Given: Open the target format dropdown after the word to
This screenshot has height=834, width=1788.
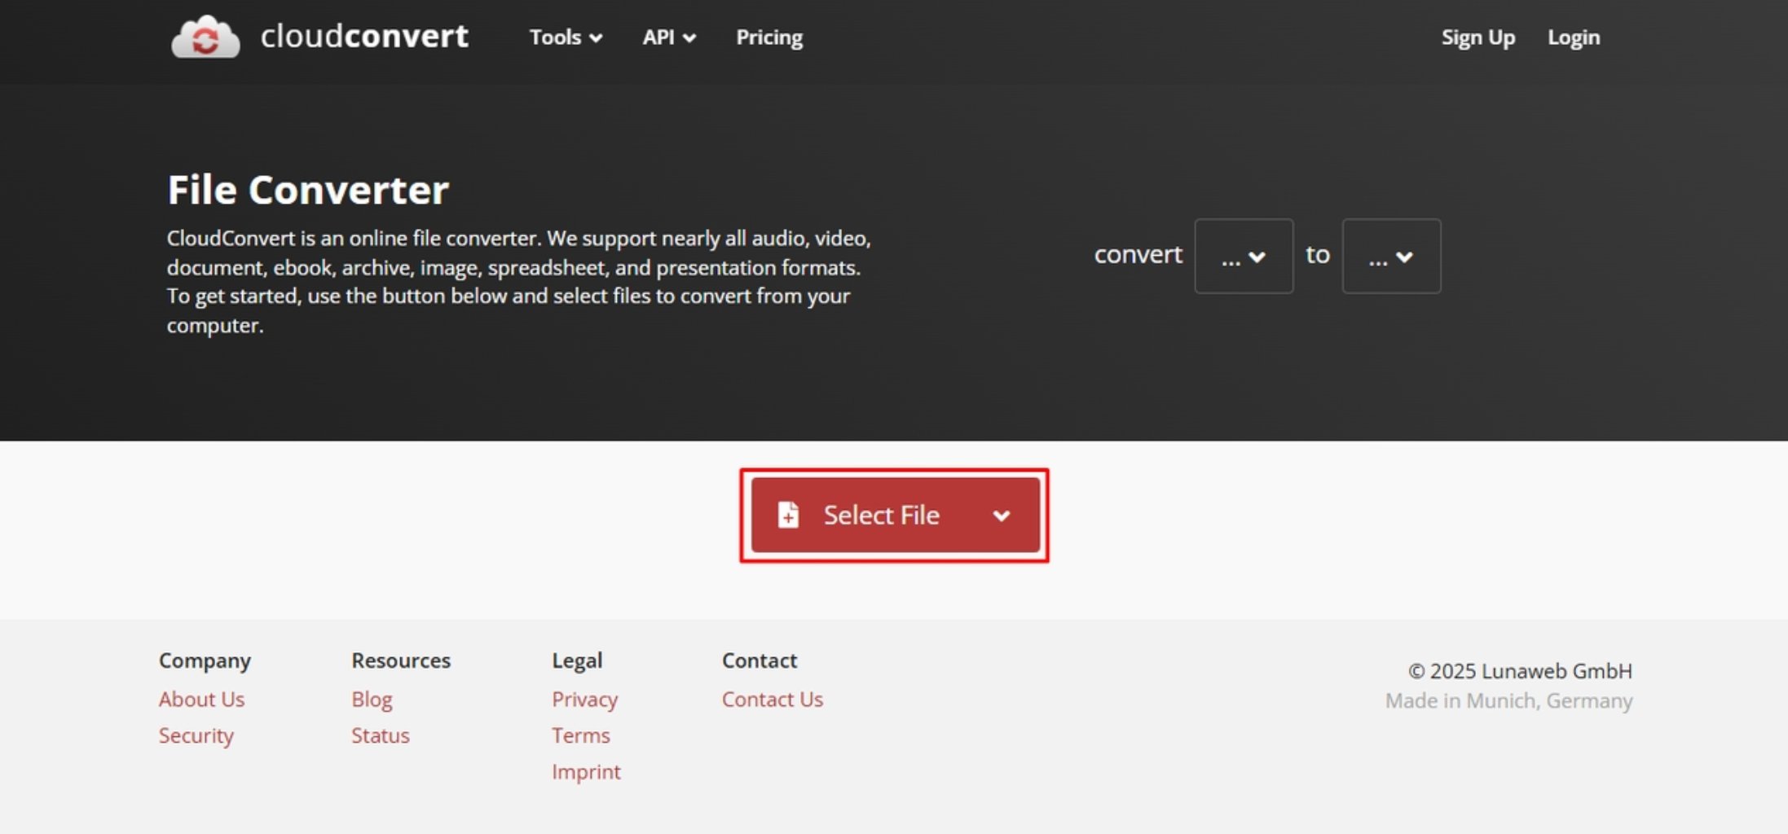Looking at the screenshot, I should click(x=1391, y=257).
